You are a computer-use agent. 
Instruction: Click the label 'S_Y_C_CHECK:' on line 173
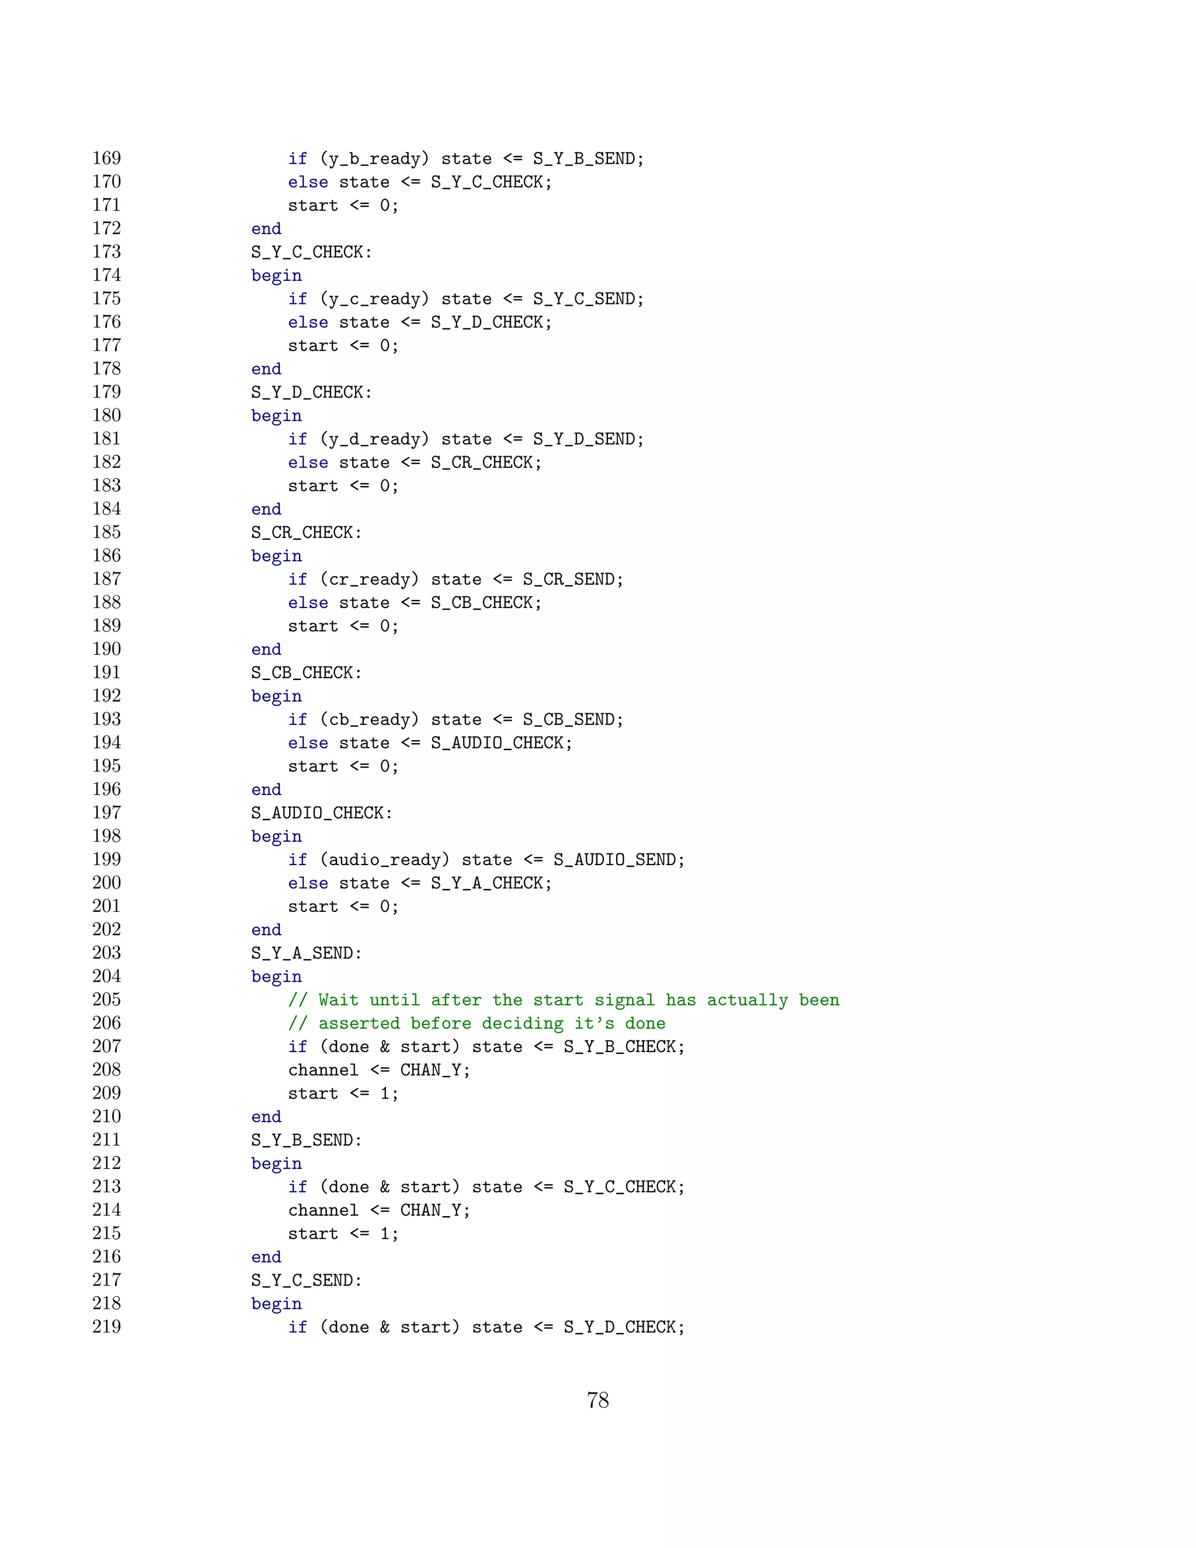click(x=312, y=252)
